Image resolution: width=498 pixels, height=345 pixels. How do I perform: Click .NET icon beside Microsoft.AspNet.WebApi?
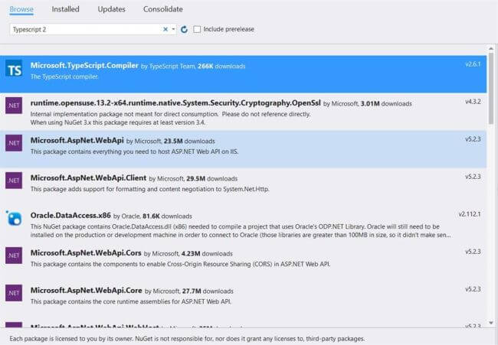pyautogui.click(x=14, y=143)
